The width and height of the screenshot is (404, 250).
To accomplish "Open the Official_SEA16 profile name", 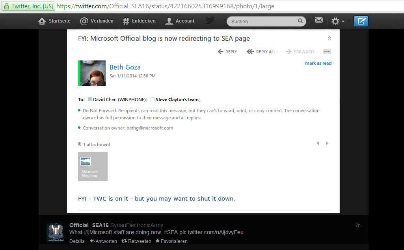I will pos(89,225).
